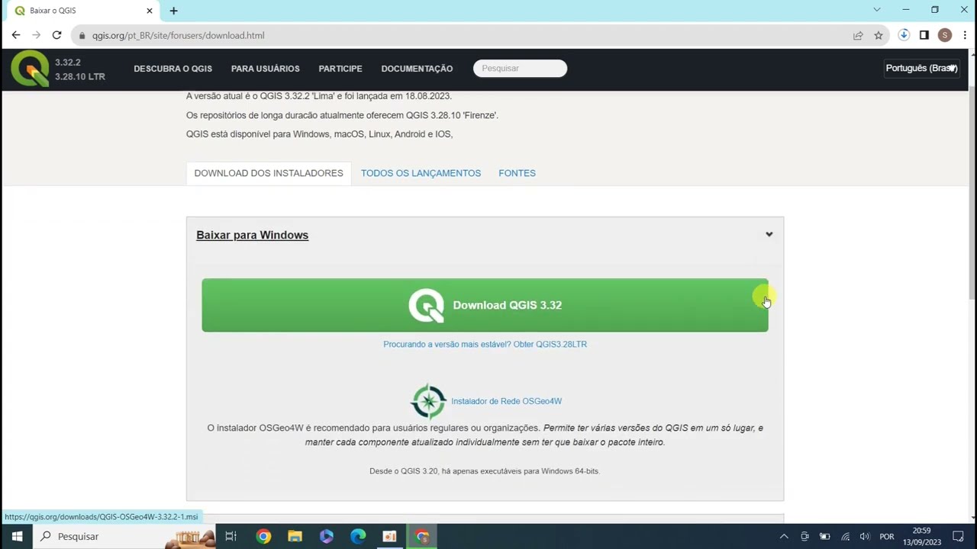Bookmark this page with the star icon
Image resolution: width=977 pixels, height=549 pixels.
[879, 35]
